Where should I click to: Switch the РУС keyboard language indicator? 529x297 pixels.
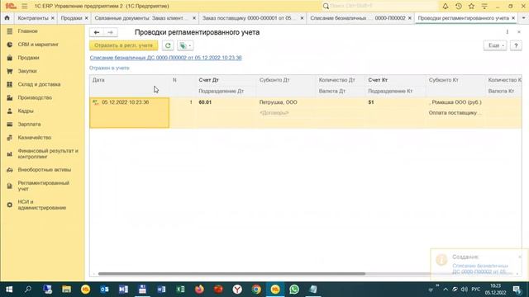pyautogui.click(x=476, y=290)
